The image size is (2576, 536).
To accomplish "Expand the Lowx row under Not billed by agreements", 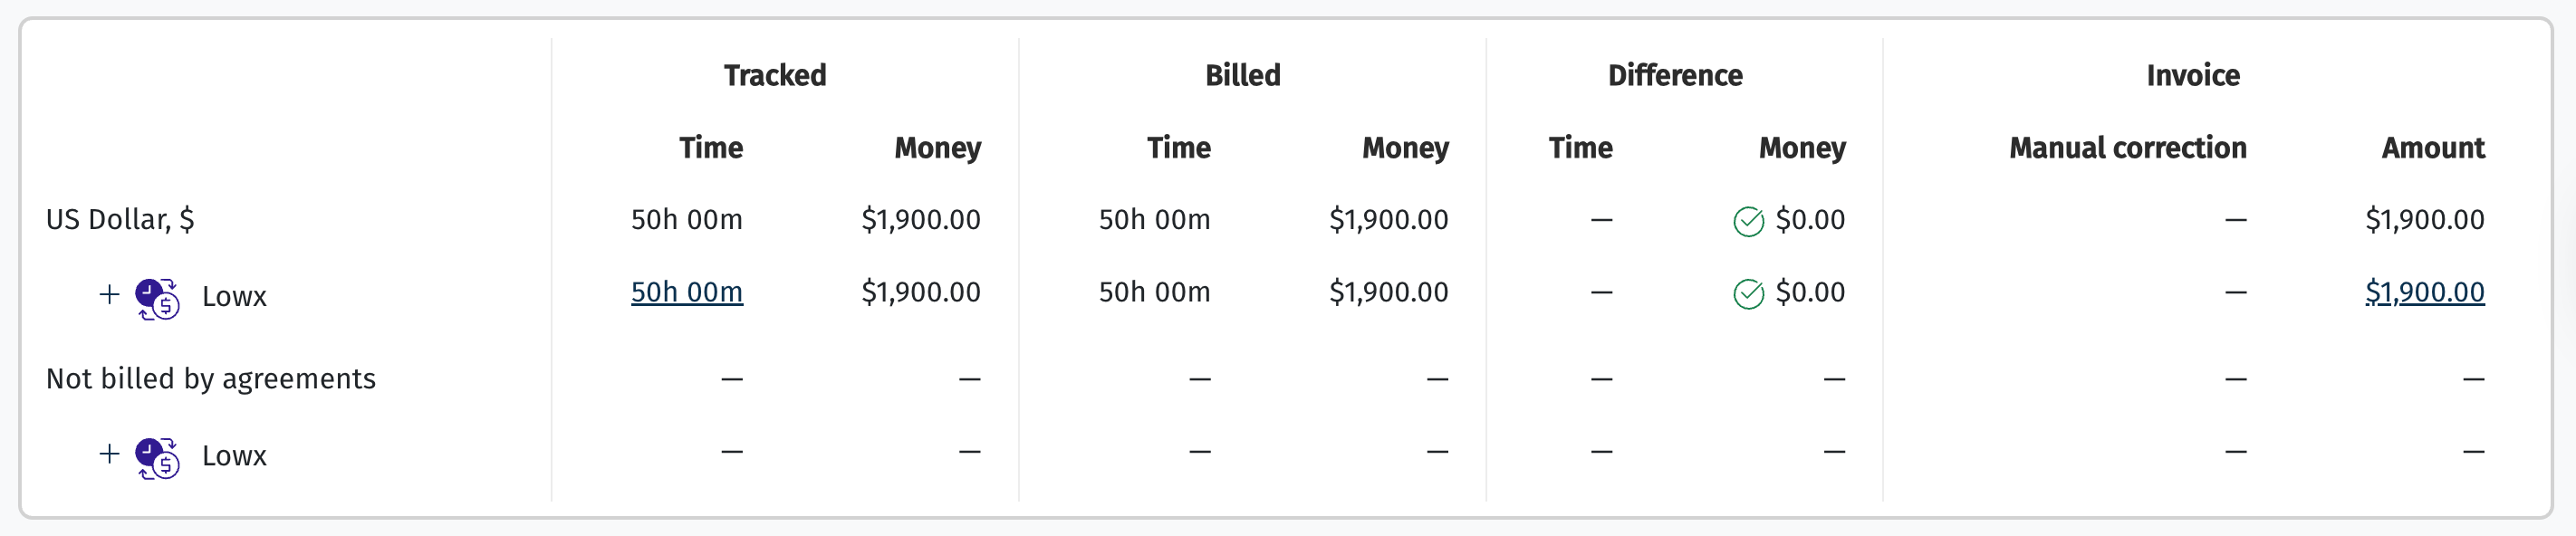I will click(x=109, y=454).
